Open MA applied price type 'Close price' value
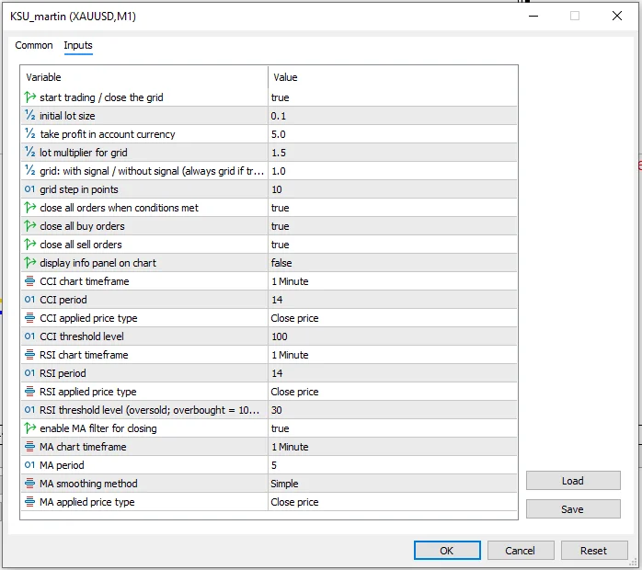 click(x=392, y=502)
